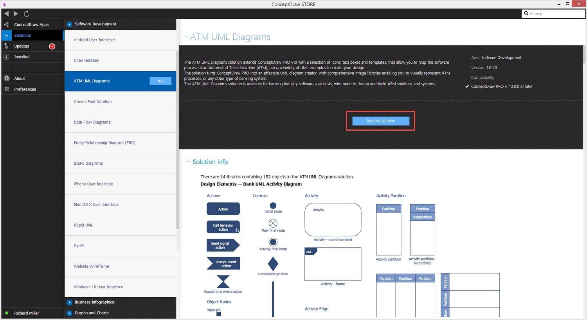Viewport: 587px width, 320px height.
Task: Select Crow's Foot Notation solution
Action: [120, 102]
